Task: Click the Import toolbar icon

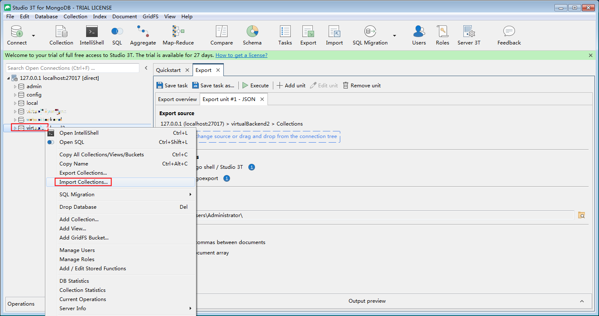Action: click(334, 35)
